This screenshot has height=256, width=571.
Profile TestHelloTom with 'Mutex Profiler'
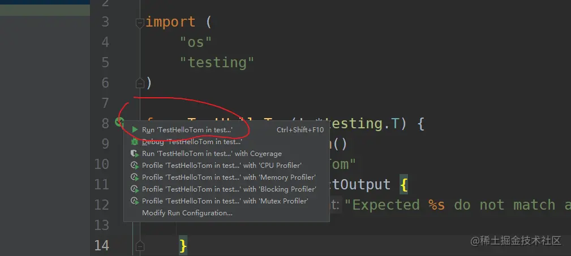point(226,201)
